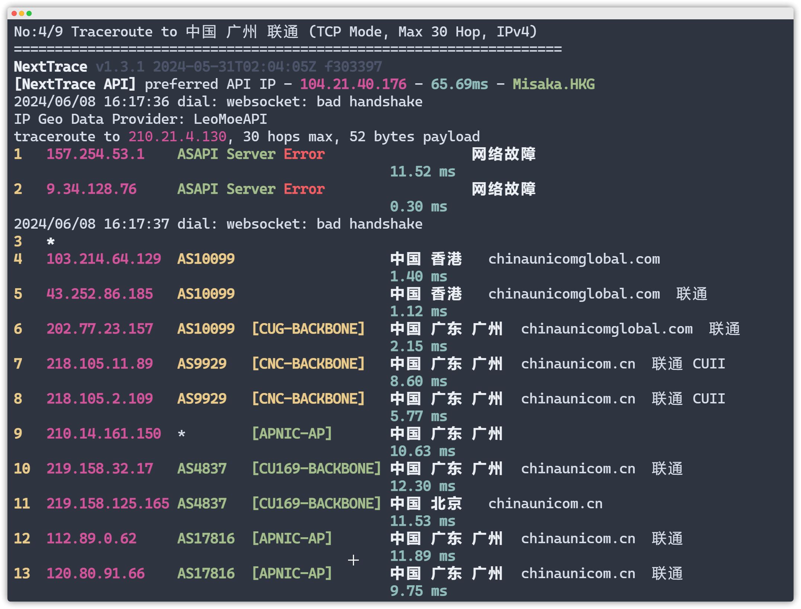Viewport: 801px width, 609px height.
Task: Click the 8.60 ms latency value
Action: [x=418, y=381]
